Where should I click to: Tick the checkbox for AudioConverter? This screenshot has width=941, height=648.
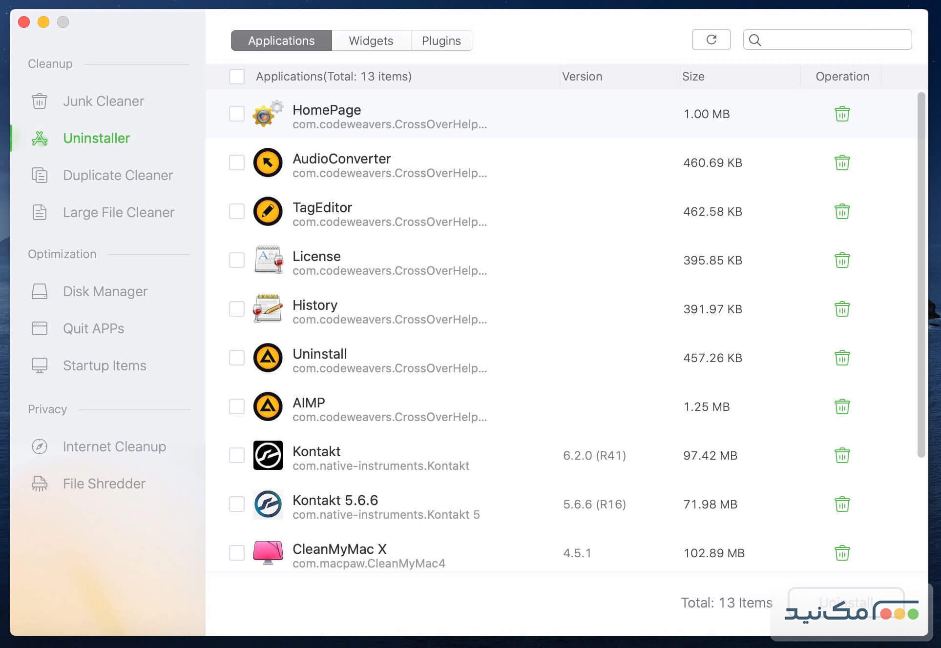(237, 162)
